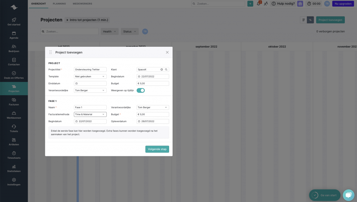Viewport: 357px width, 202px height.
Task: Open Facturen in the sidebar
Action: pyautogui.click(x=14, y=102)
